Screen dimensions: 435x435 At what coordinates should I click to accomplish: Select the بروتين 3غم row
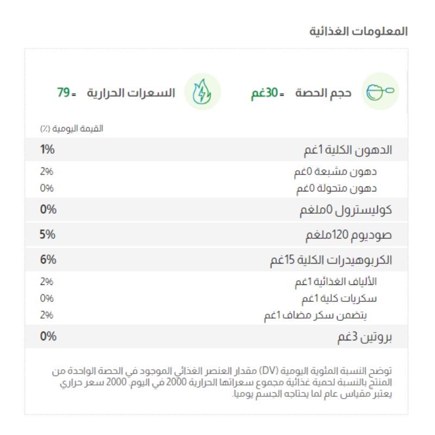pyautogui.click(x=361, y=337)
